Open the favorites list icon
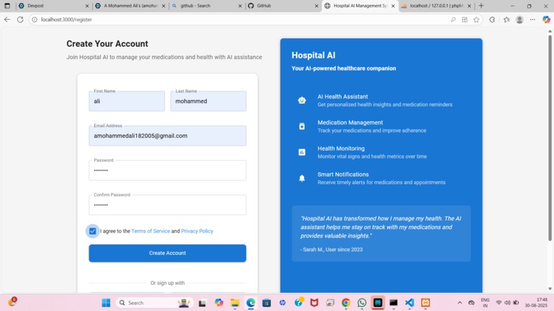Screen dimensions: 554x311 [x=507, y=20]
